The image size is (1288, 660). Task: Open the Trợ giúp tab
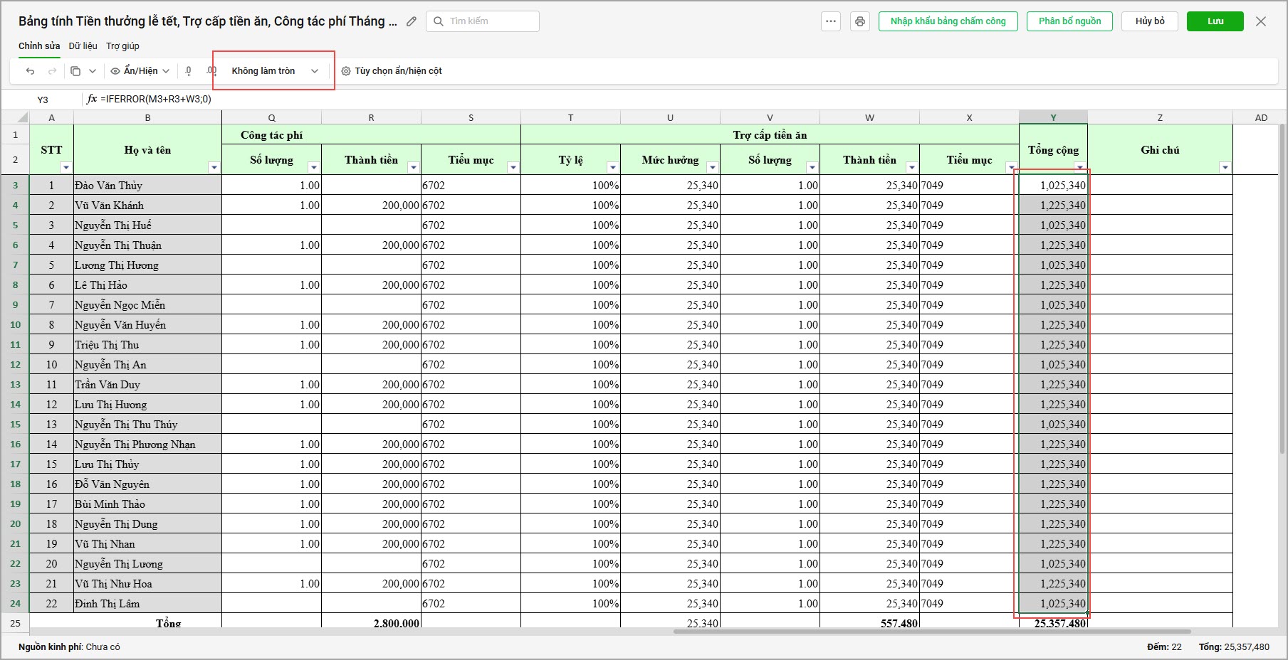pos(122,46)
